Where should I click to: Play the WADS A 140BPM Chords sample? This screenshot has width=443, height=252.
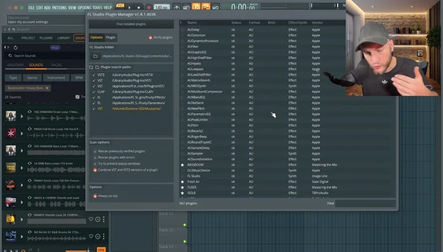[22, 202]
